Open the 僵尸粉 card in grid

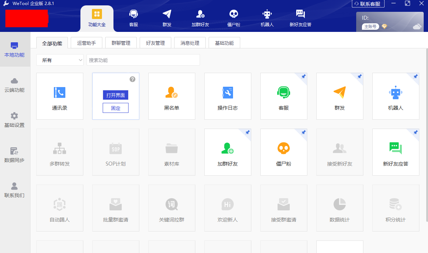click(x=284, y=152)
